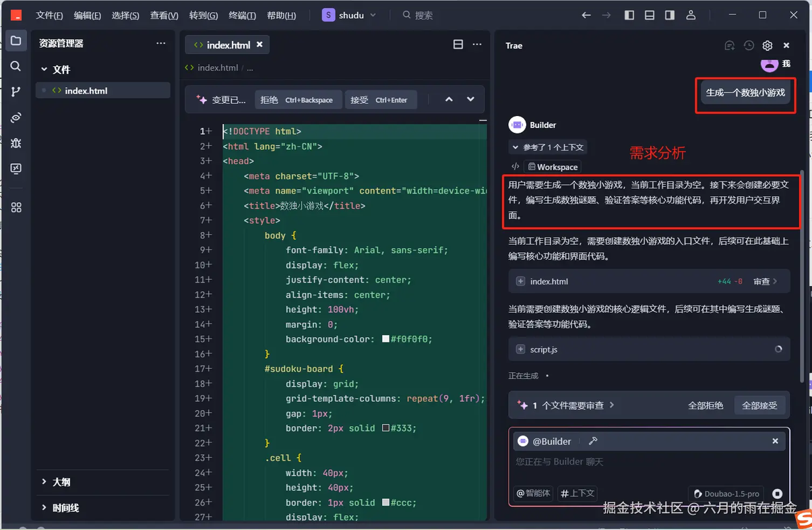The height and width of the screenshot is (530, 812).
Task: Collapse 参考了 1 个上下文 dropdown
Action: coord(548,147)
